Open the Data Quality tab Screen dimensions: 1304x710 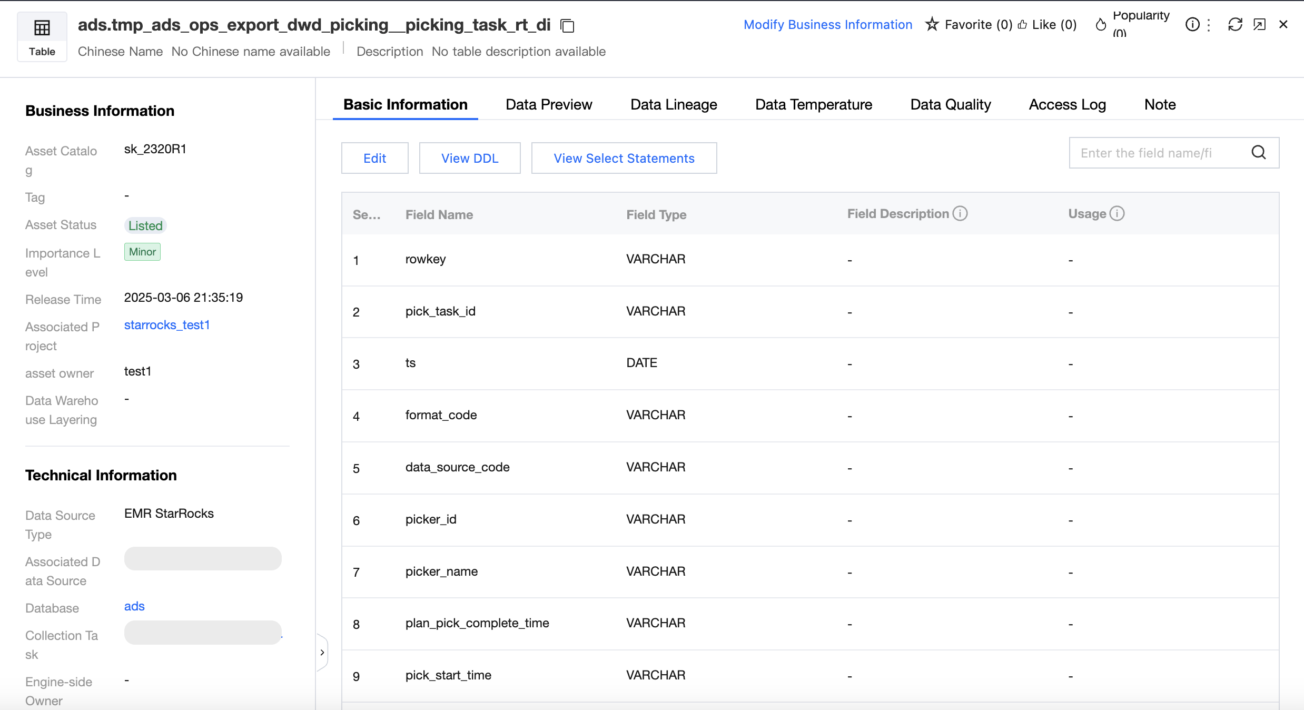tap(950, 104)
